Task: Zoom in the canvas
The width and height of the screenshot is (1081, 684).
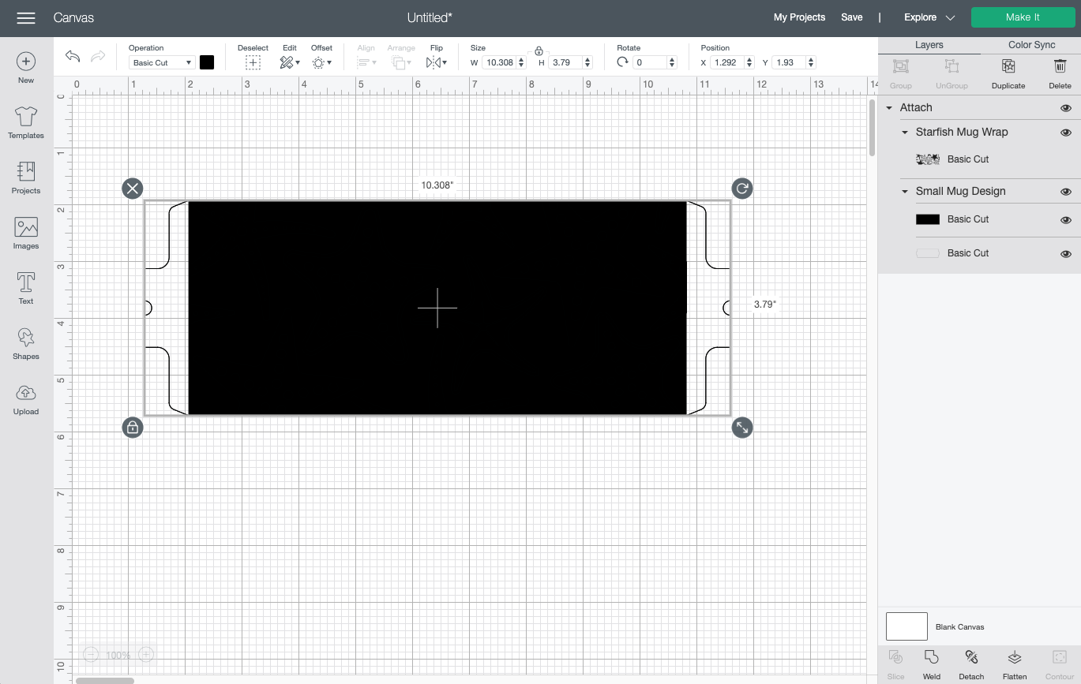Action: point(146,654)
